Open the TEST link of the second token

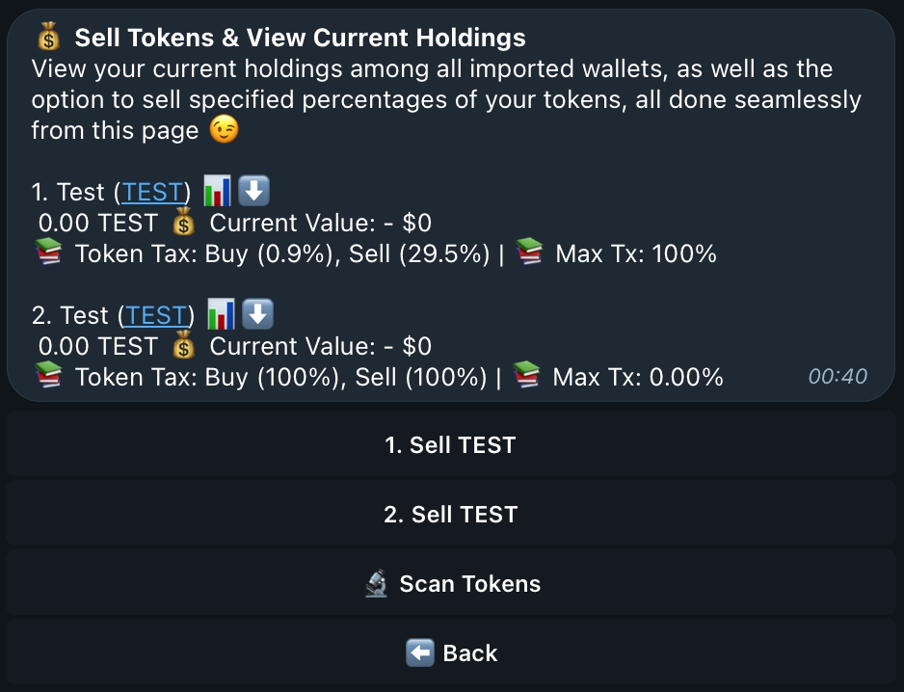[156, 315]
